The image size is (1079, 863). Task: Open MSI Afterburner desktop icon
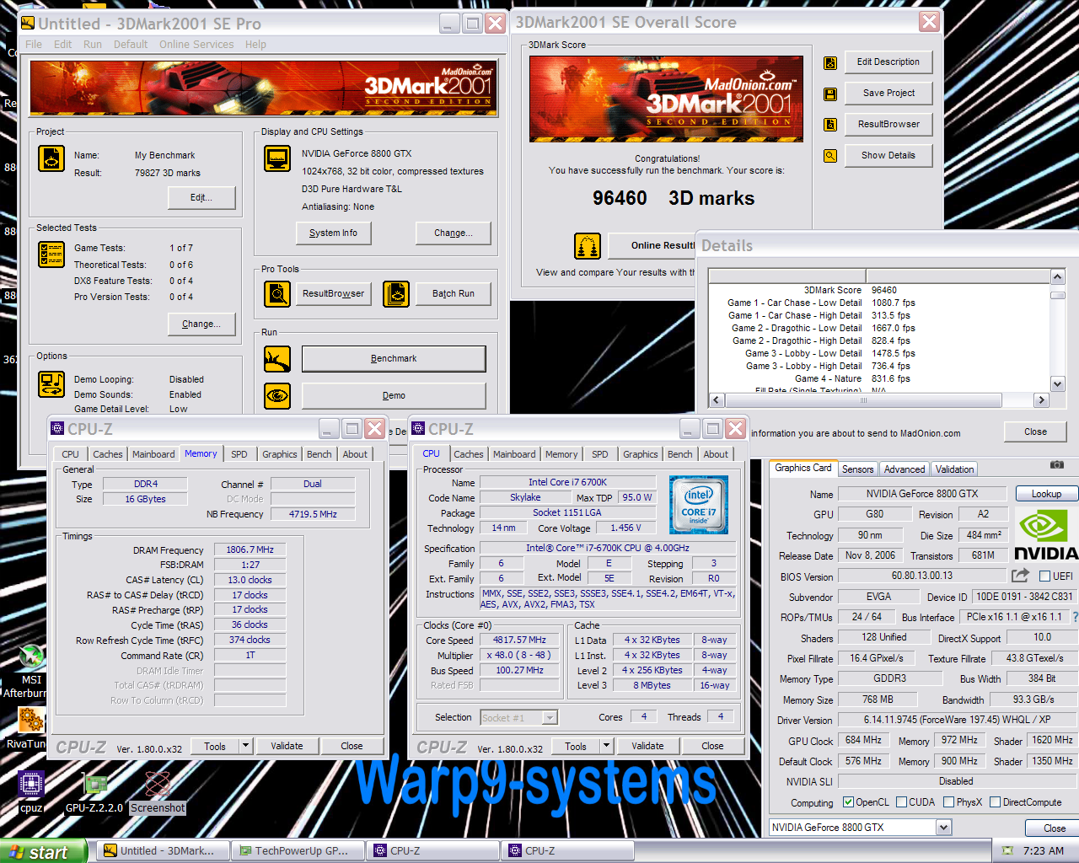click(x=31, y=658)
